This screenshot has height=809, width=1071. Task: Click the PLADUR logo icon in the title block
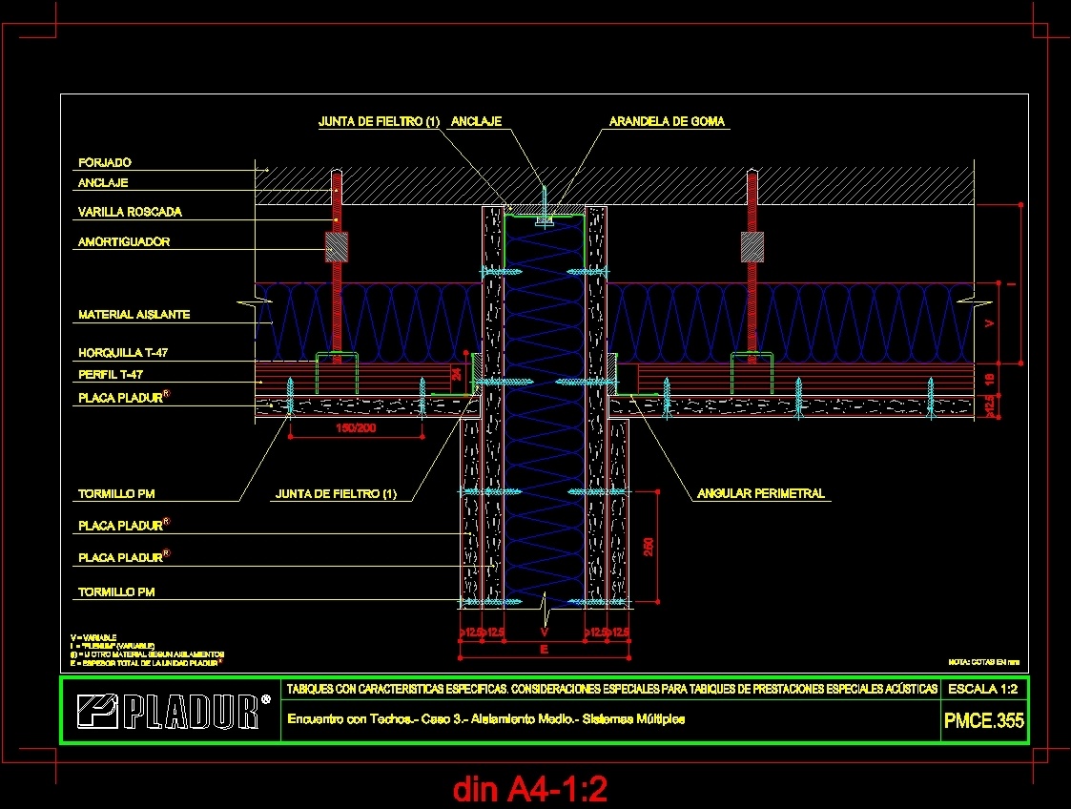[x=95, y=710]
